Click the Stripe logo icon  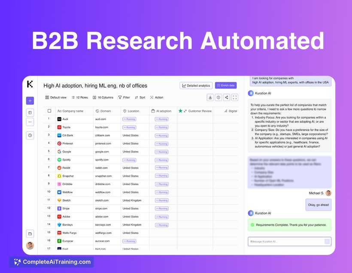click(x=59, y=209)
